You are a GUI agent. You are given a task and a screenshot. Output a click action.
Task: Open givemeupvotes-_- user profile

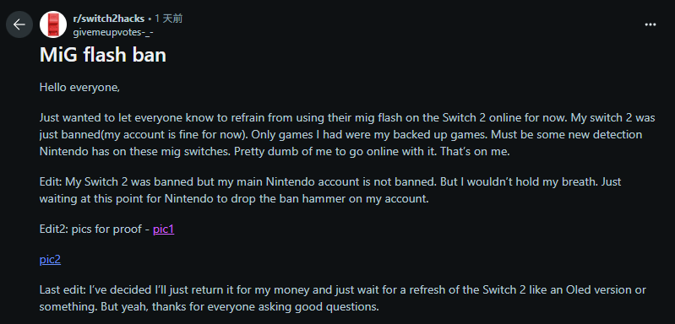[x=113, y=32]
